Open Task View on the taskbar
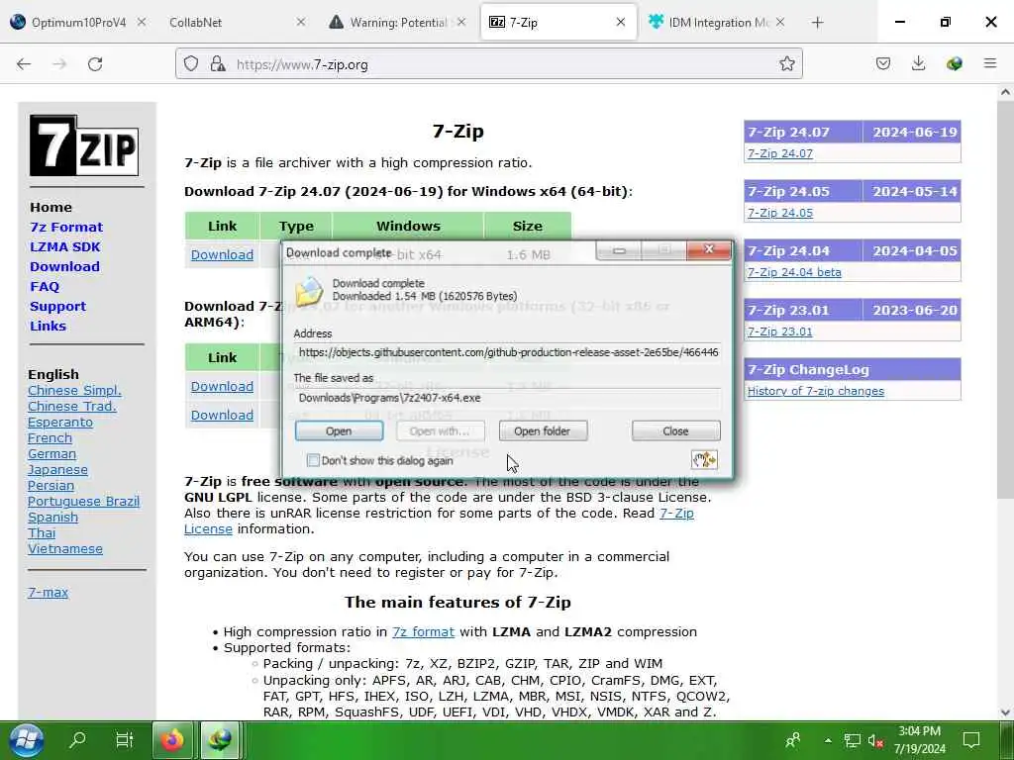Screen dimensions: 1014x760 pyautogui.click(x=124, y=740)
